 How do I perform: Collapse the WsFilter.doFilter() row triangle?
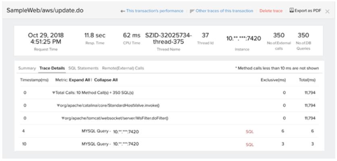(63, 118)
